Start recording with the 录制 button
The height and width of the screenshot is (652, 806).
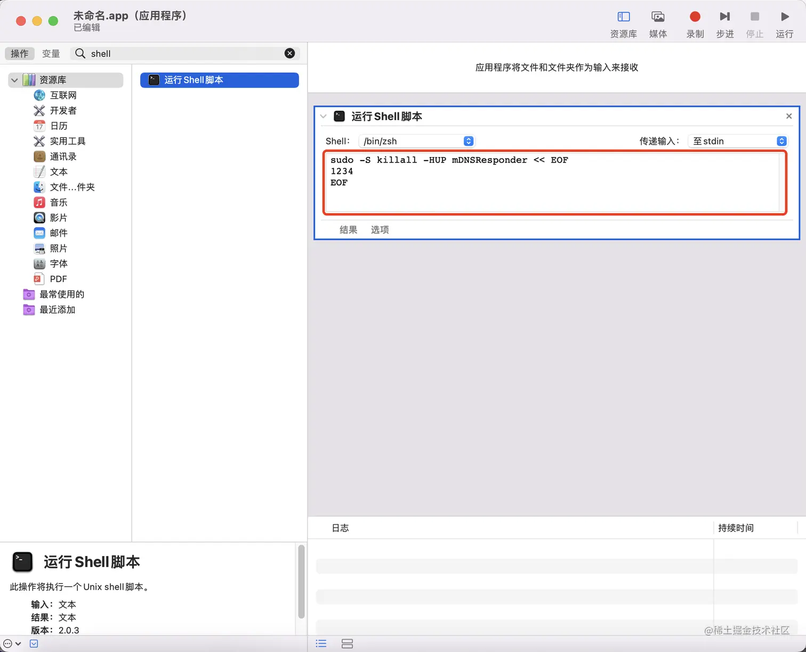coord(695,25)
